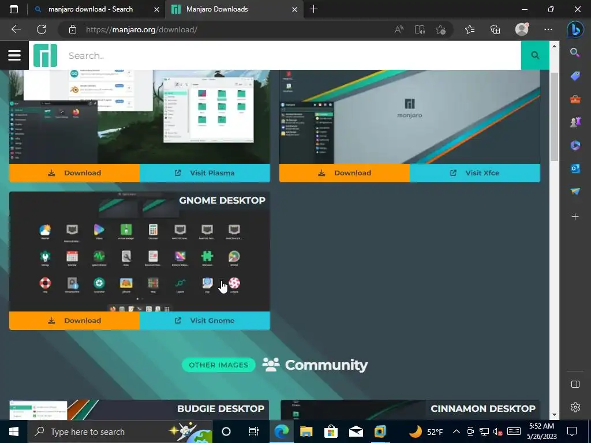591x443 pixels.
Task: Click Visit Gnome link
Action: pos(205,321)
